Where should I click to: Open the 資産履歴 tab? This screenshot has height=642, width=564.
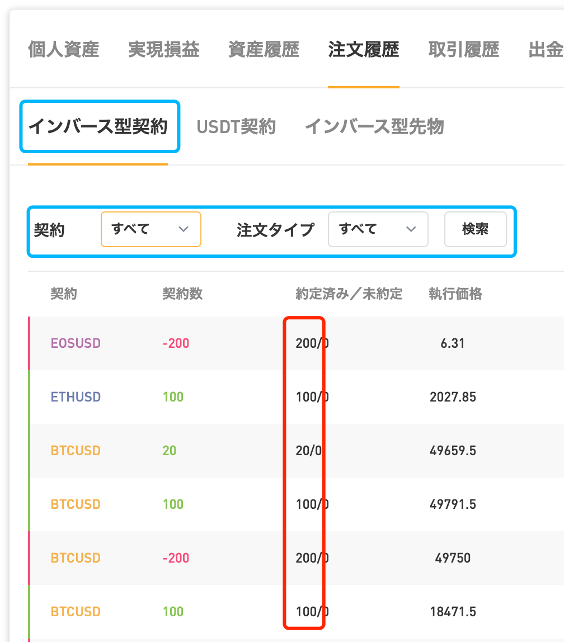point(264,50)
